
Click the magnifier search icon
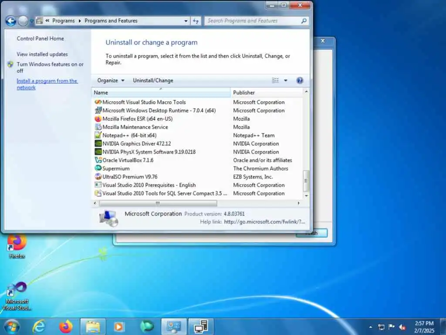(x=304, y=21)
